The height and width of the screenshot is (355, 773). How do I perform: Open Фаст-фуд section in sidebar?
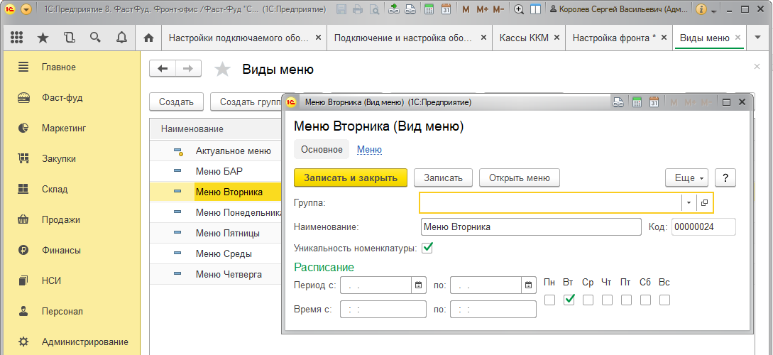[70, 98]
